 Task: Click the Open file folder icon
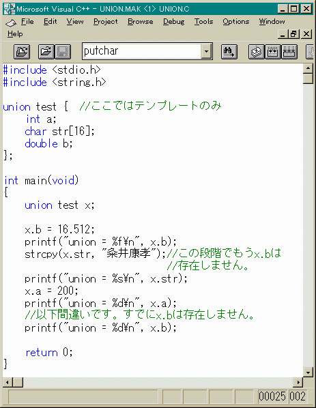[46, 52]
